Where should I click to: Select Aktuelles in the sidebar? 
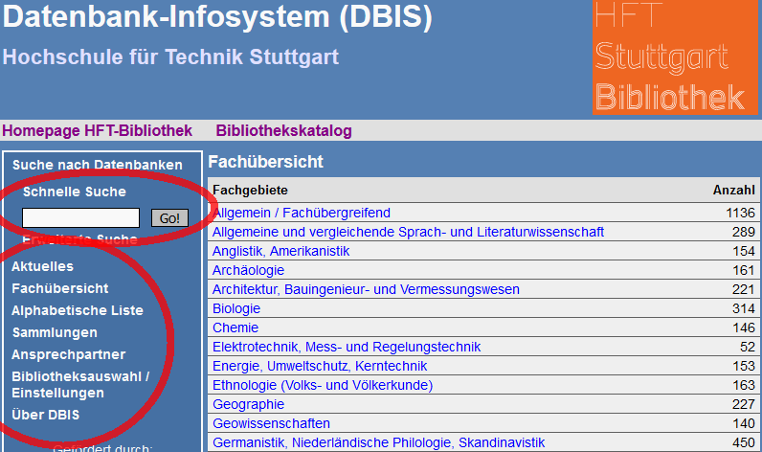tap(42, 266)
